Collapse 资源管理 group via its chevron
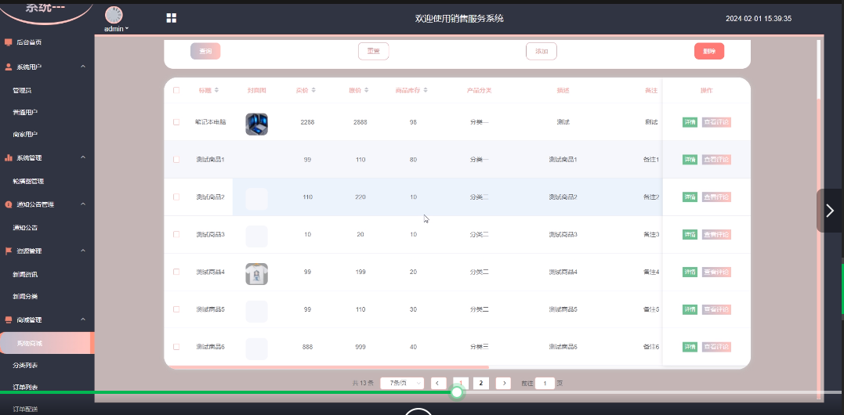 (x=83, y=251)
